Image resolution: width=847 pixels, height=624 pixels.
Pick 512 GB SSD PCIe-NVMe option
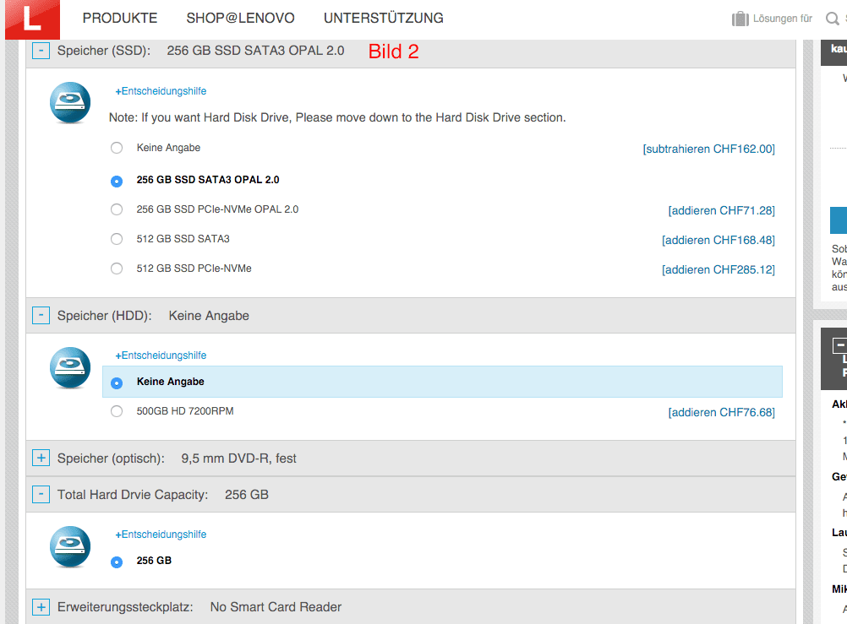click(117, 269)
